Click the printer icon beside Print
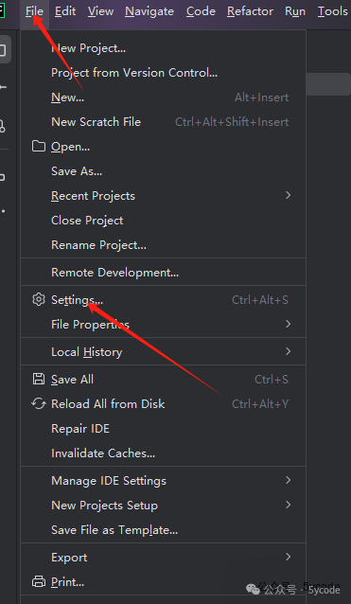This screenshot has width=351, height=604. (x=39, y=581)
